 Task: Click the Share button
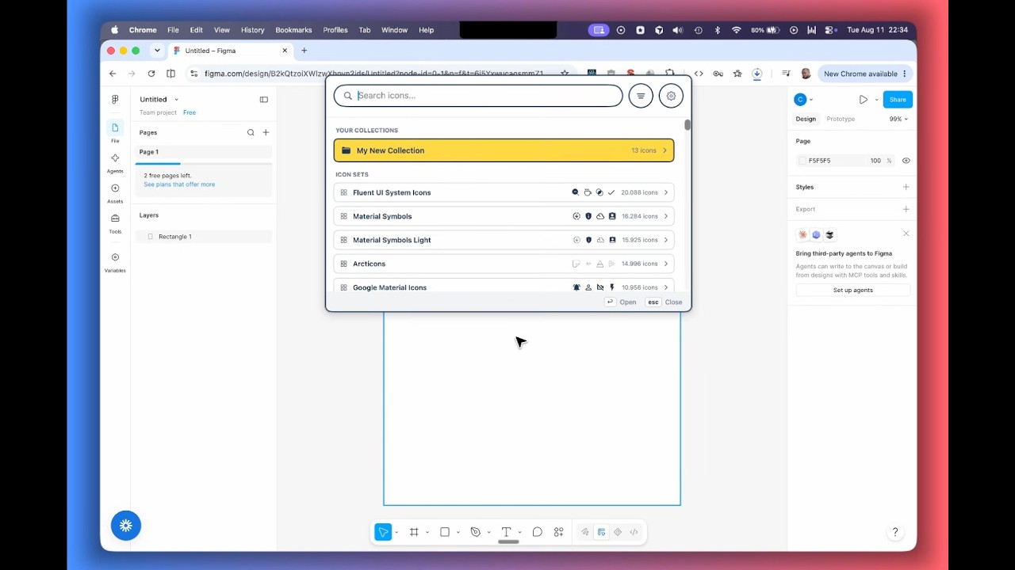coord(898,100)
